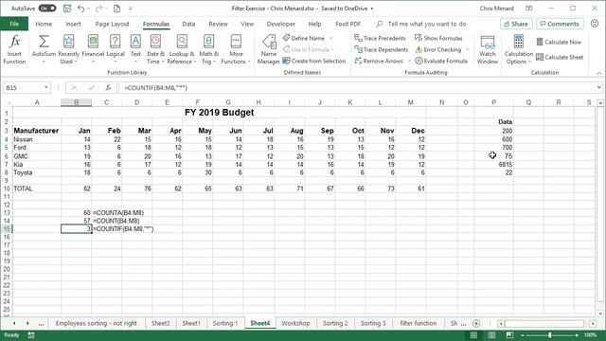Viewport: 606px width, 341px height.
Task: Click the formula bar text
Action: pyautogui.click(x=155, y=88)
